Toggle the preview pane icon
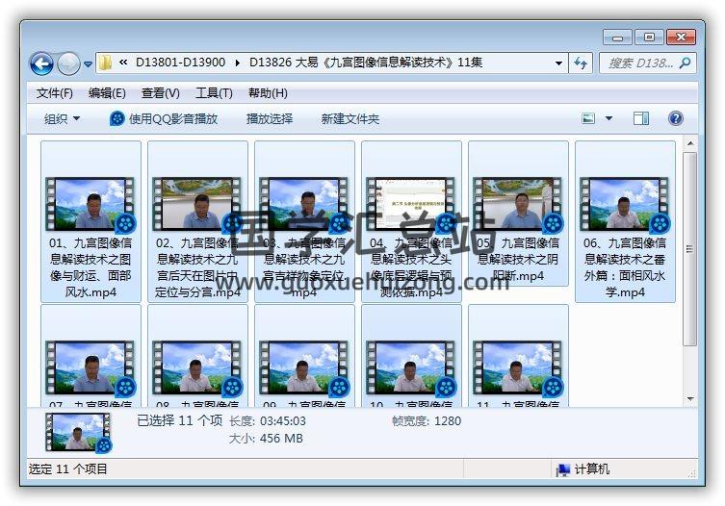The image size is (725, 506). tap(641, 118)
